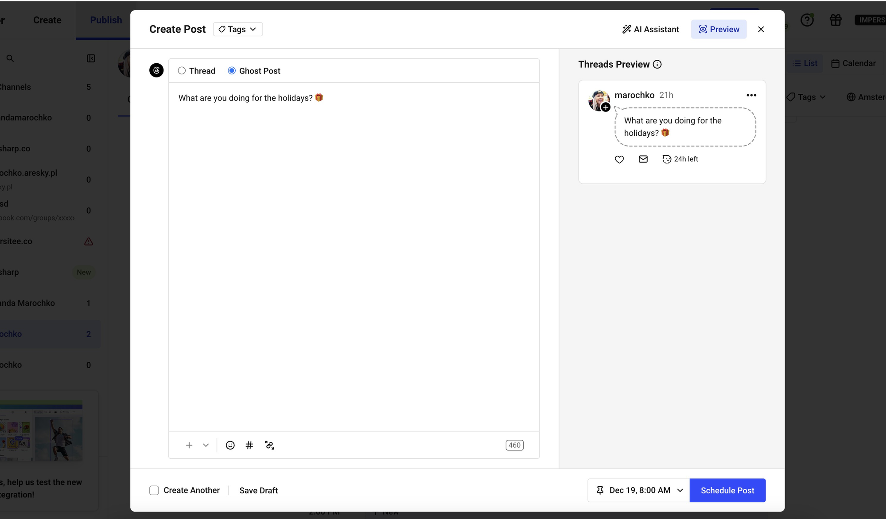Toggle the Preview tab button
The image size is (886, 519).
(719, 29)
